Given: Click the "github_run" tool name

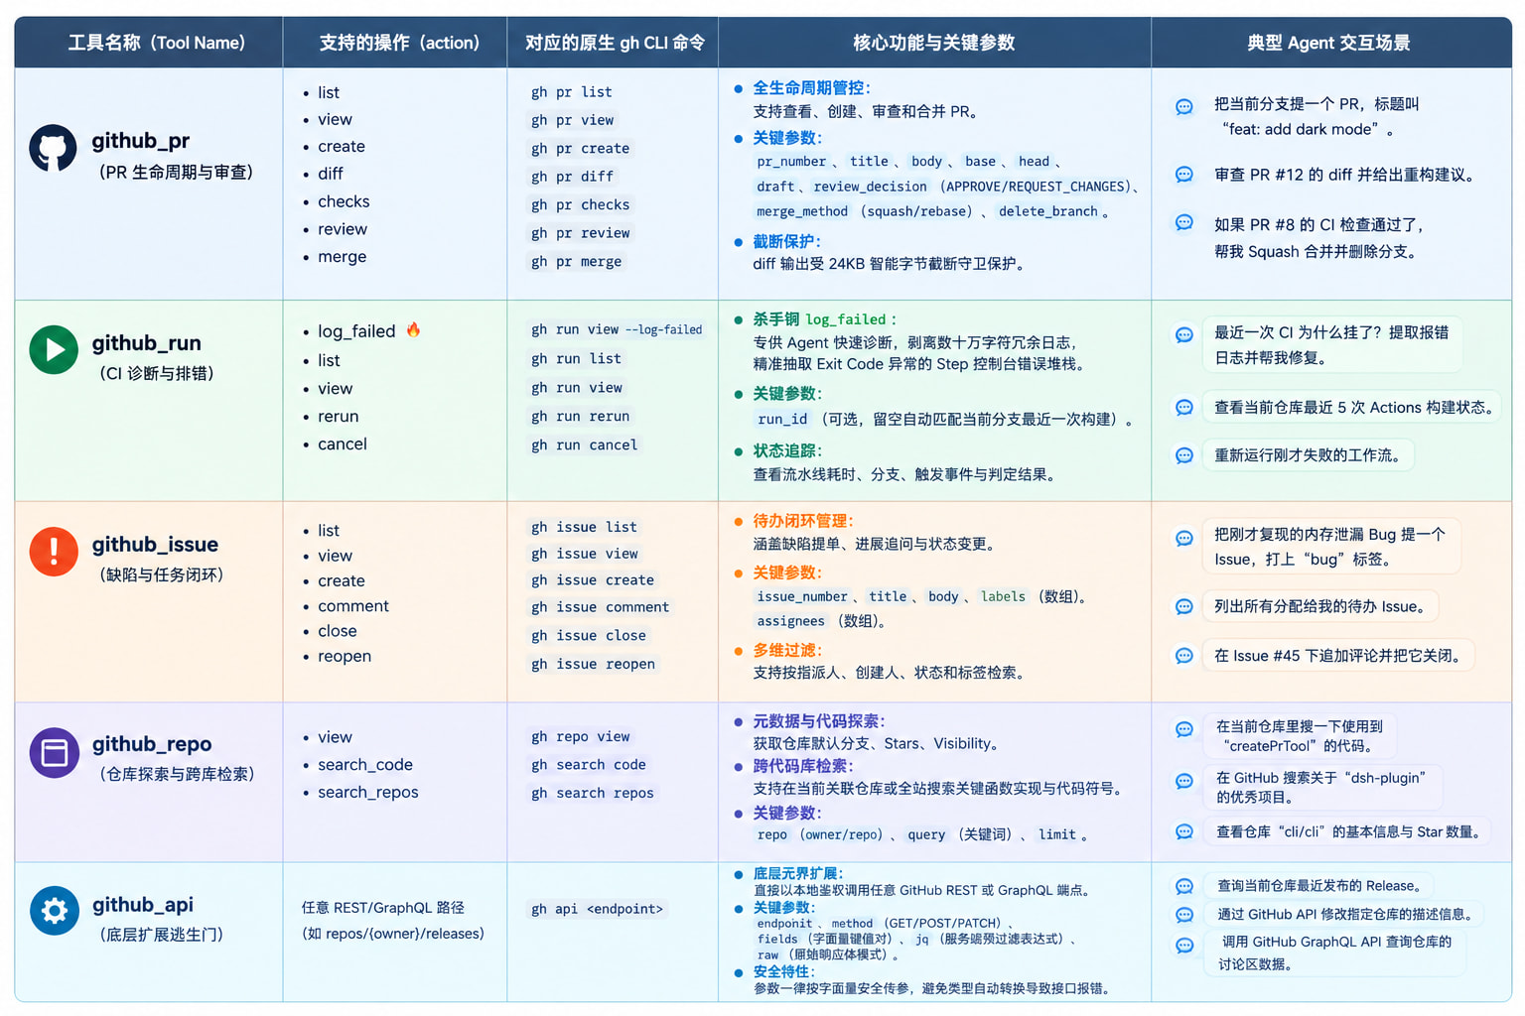Looking at the screenshot, I should click(147, 343).
